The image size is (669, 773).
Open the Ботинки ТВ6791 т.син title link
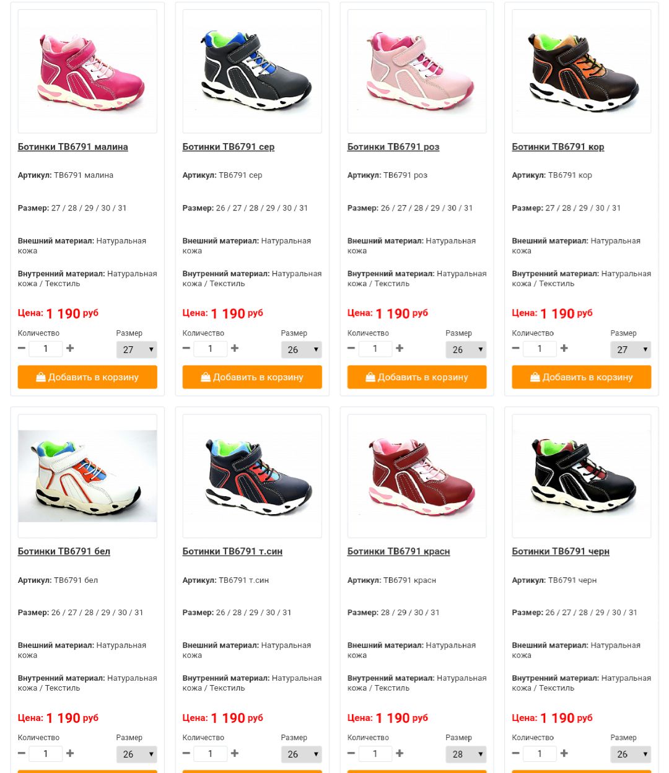232,551
